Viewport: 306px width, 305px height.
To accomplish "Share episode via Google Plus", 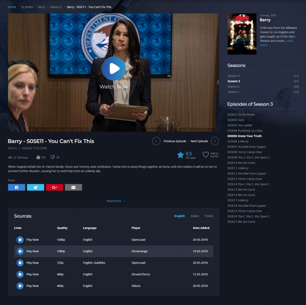I will [54, 187].
